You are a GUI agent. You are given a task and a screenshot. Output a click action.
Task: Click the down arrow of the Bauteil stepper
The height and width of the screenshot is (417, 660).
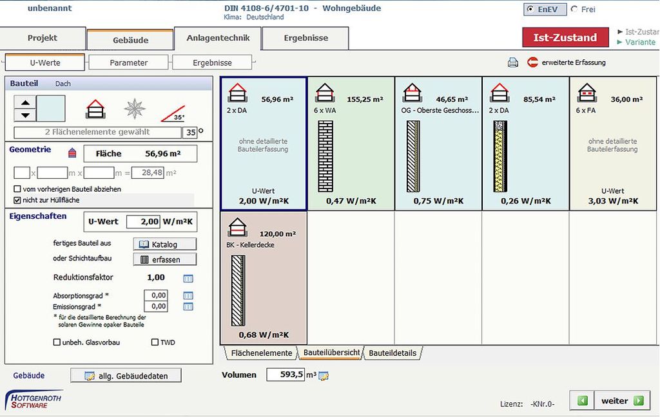click(25, 115)
